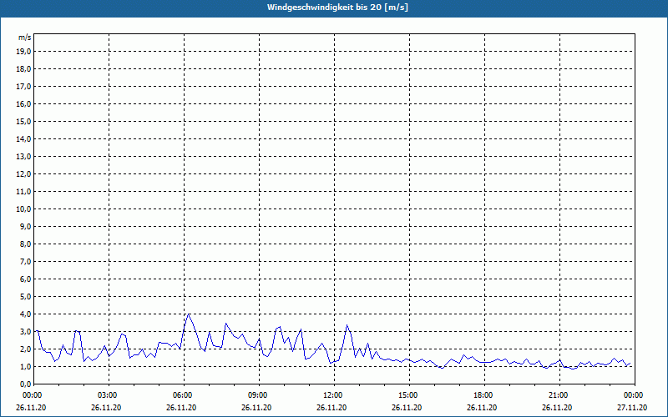
Task: Select the "8,0" y-axis label
Action: click(x=25, y=244)
